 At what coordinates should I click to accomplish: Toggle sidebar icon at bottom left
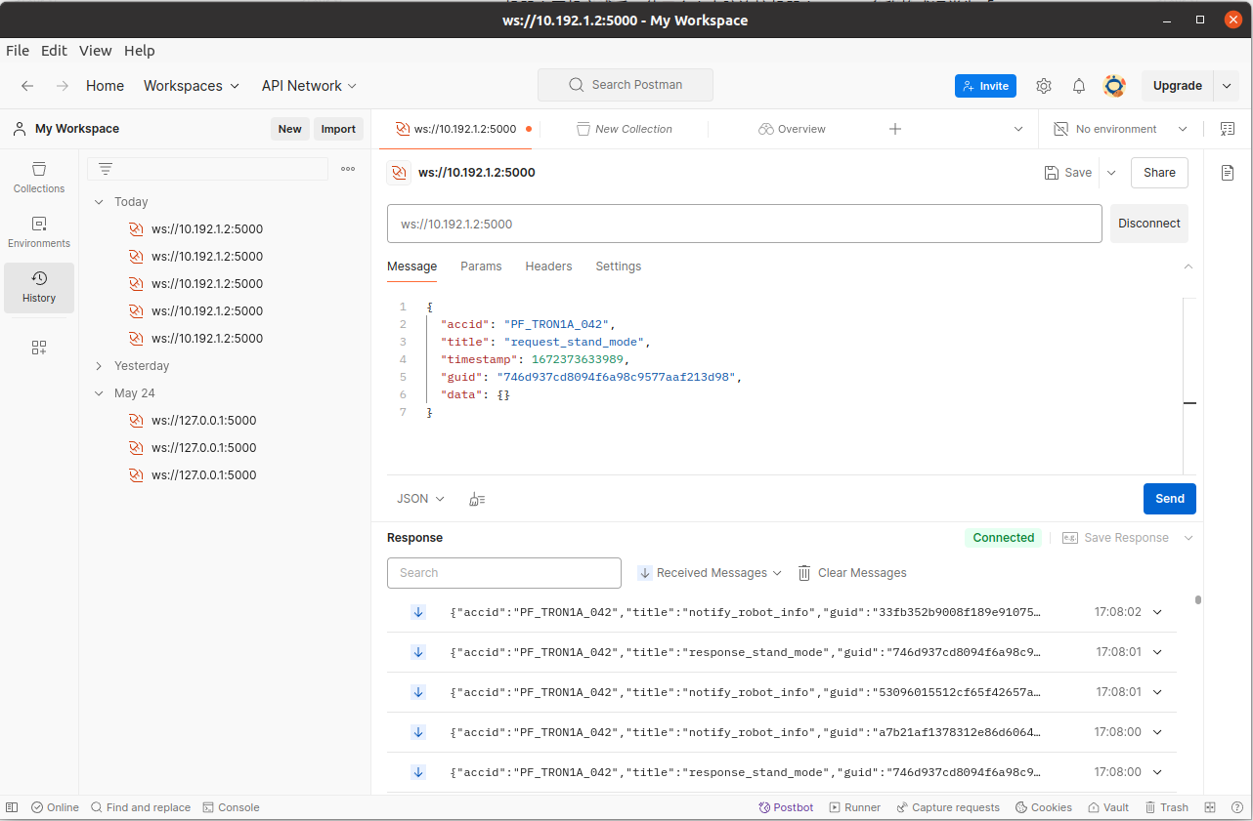click(13, 807)
